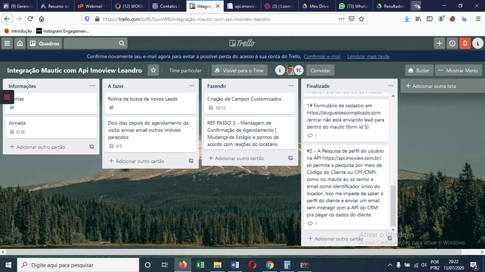Open Informações list options menu

pos(92,86)
